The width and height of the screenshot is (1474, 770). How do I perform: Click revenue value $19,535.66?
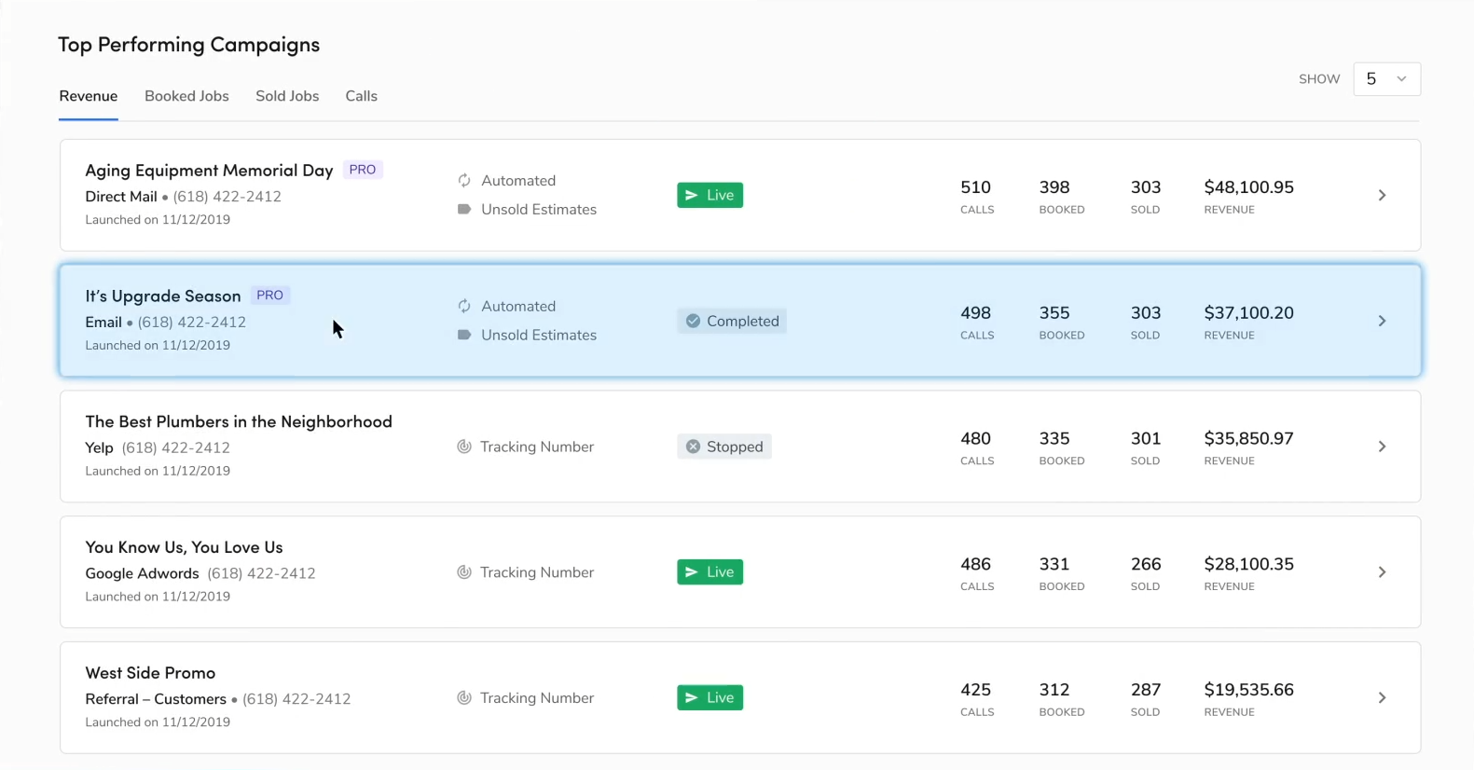pos(1248,690)
